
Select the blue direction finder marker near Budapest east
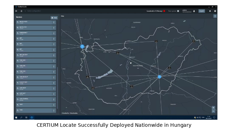[x=159, y=77]
